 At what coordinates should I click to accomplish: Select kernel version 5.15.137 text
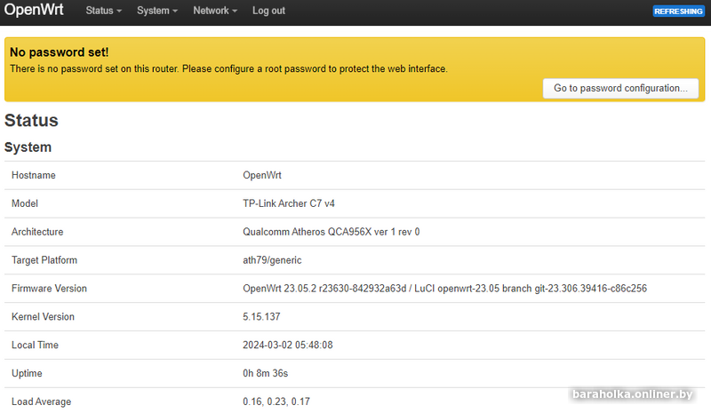pos(262,317)
